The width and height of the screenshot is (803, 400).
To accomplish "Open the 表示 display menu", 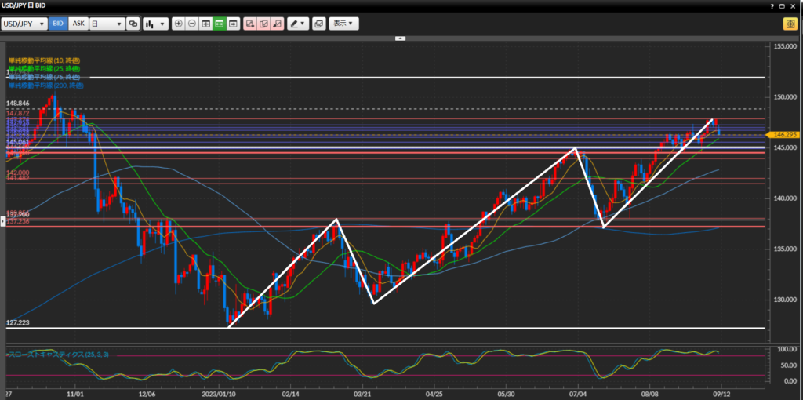I will [x=343, y=24].
